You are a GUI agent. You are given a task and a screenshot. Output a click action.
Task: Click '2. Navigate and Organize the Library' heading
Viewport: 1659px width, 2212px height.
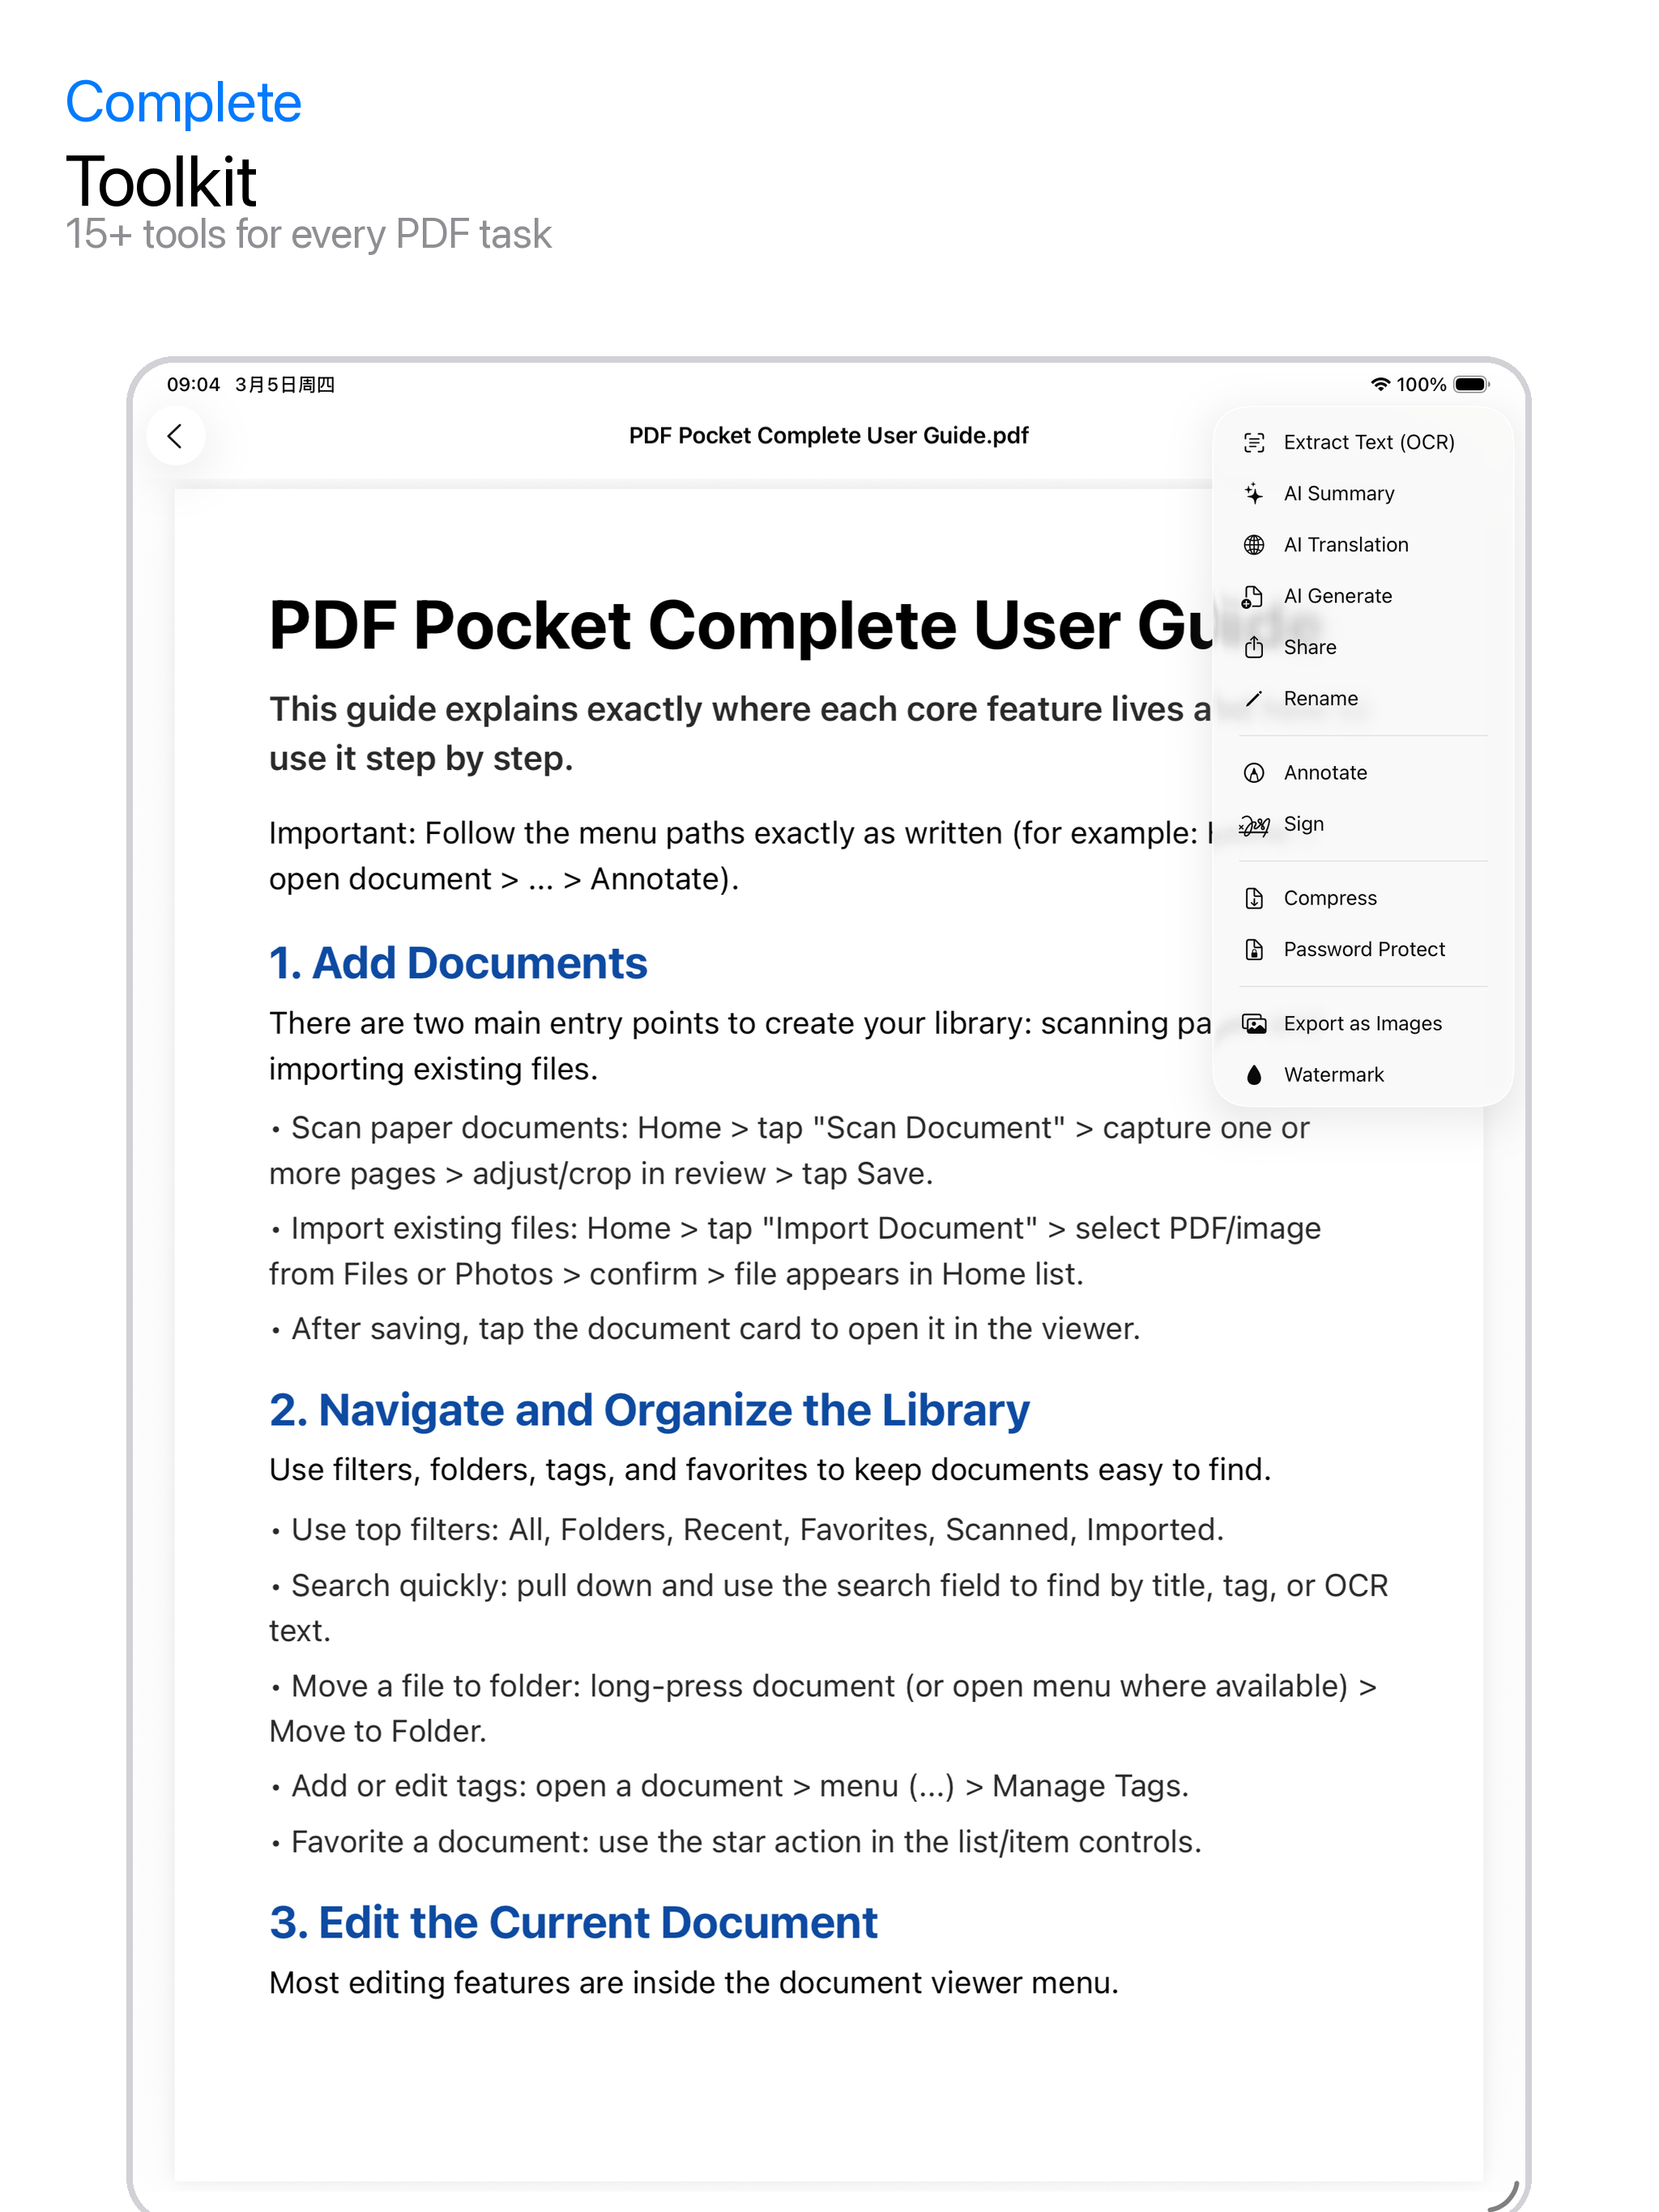(x=650, y=1410)
